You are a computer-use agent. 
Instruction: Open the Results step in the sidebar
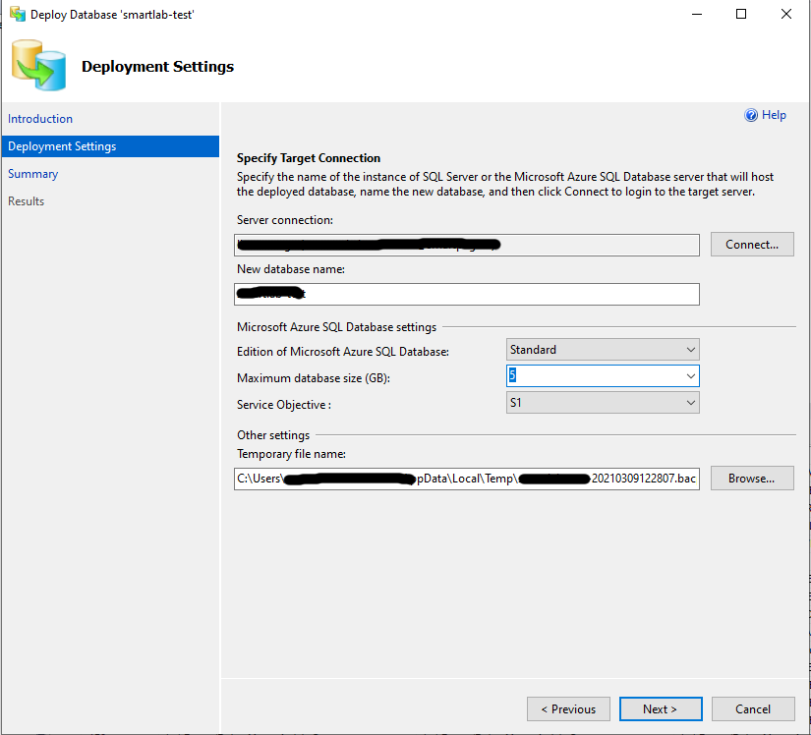26,200
